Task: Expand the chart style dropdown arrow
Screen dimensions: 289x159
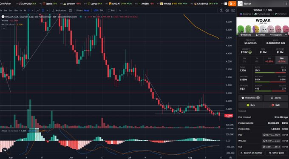Action: click(47, 11)
